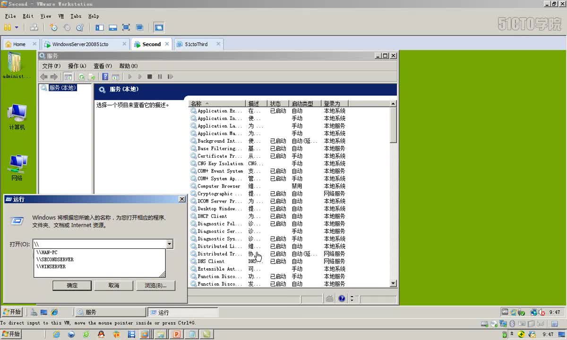
Task: Click the help question-mark toolbar icon
Action: click(105, 76)
